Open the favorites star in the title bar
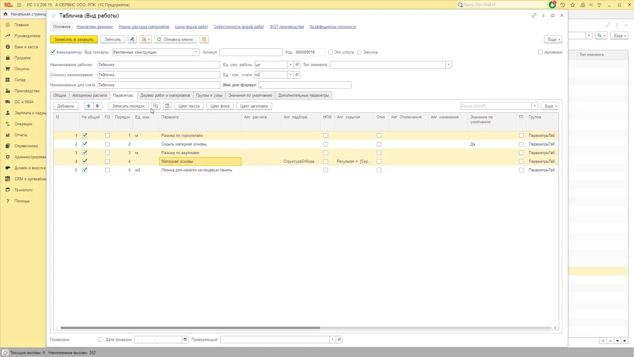This screenshot has width=634, height=357. 573,5
